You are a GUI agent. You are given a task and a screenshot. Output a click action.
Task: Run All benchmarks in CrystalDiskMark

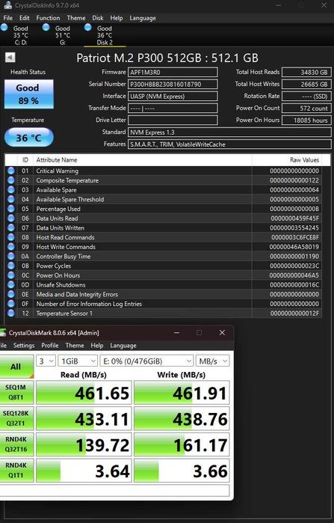(x=16, y=367)
